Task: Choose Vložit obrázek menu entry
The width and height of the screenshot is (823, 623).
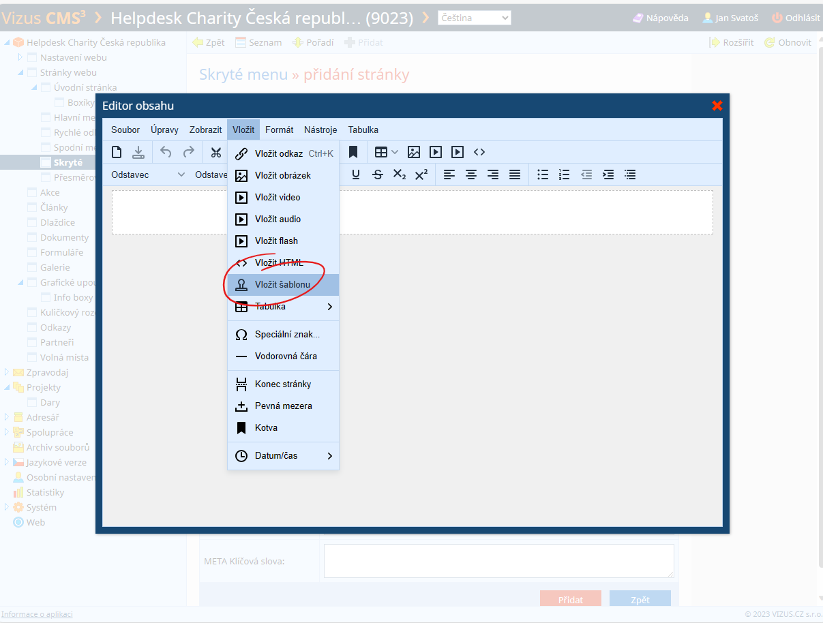Action: click(x=283, y=176)
